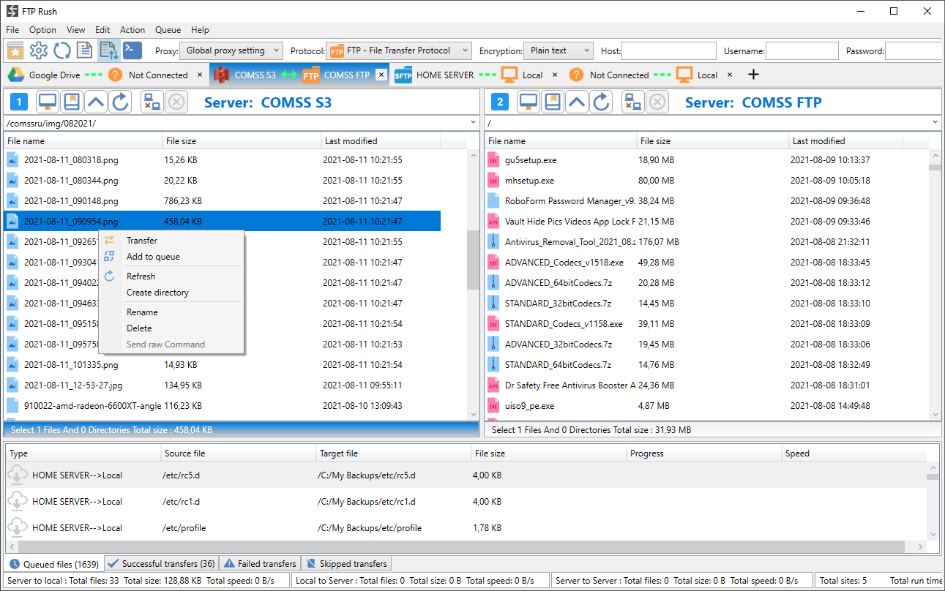This screenshot has width=945, height=591.
Task: Go up one directory in COMSS S3 pane
Action: pyautogui.click(x=96, y=102)
